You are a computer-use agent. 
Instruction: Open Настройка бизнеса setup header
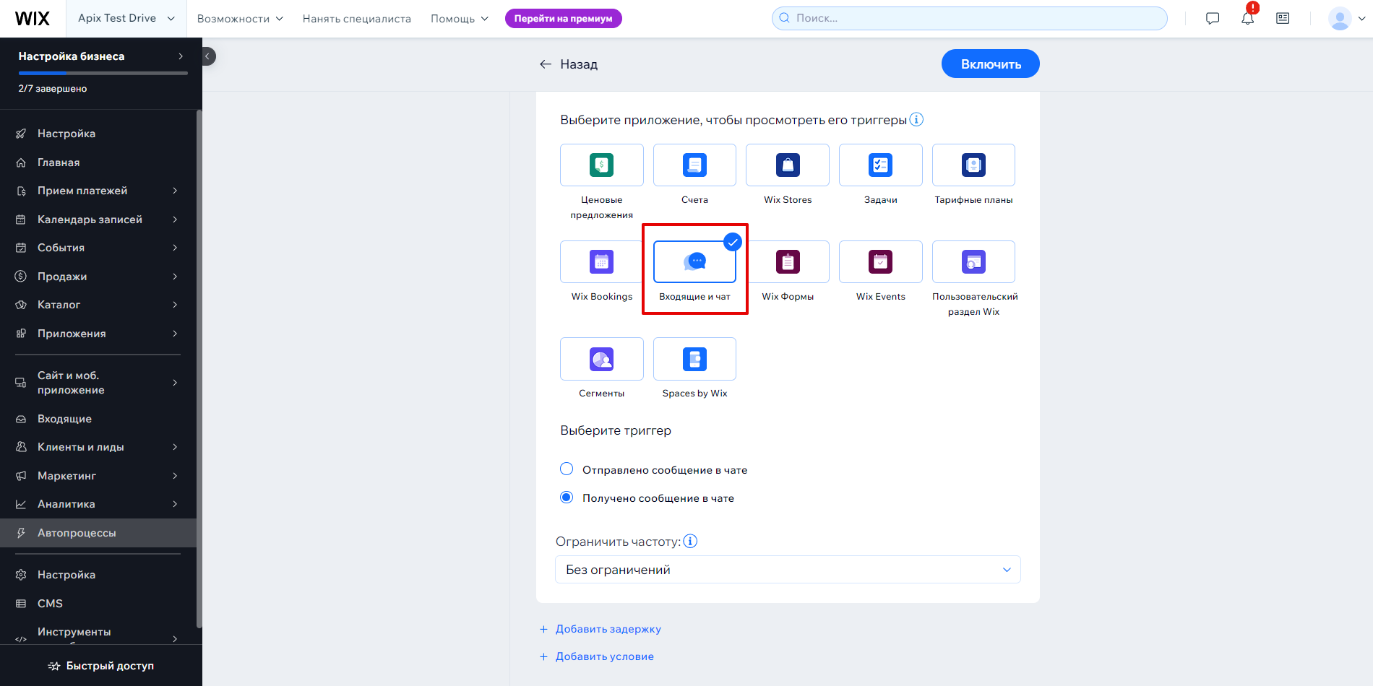pyautogui.click(x=101, y=56)
